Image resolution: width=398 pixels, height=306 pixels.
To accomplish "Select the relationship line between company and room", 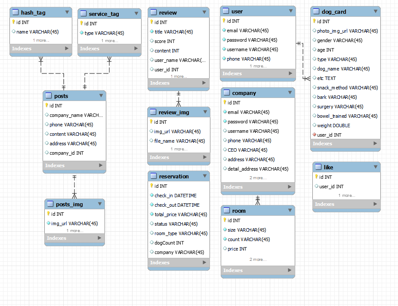I will click(258, 200).
